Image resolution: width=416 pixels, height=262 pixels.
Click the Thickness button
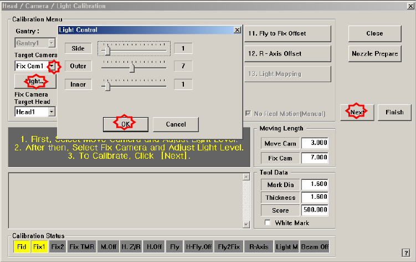tap(280, 198)
